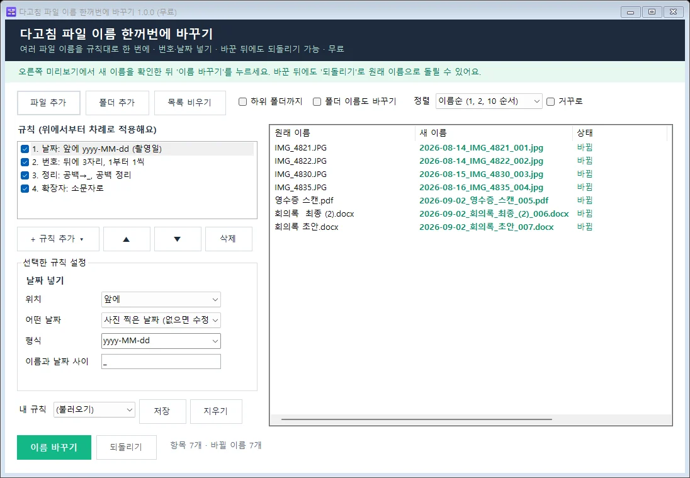690x478 pixels.
Task: Click new name 2026-08-15_IMG_4830_003.jpg
Action: 481,174
